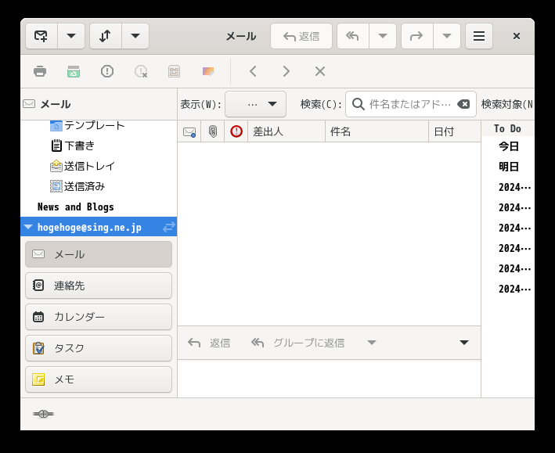Close the Evolution mail window
Screen dimensions: 555x453
[x=517, y=36]
